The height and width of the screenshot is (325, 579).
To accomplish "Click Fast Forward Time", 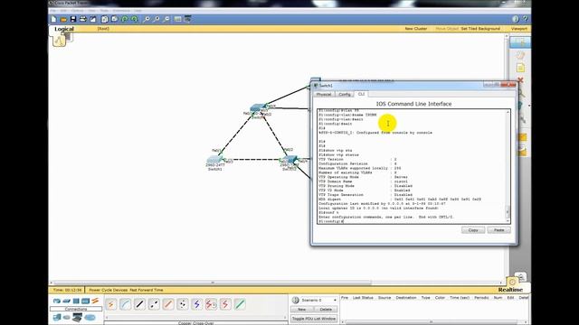I will 147,290.
